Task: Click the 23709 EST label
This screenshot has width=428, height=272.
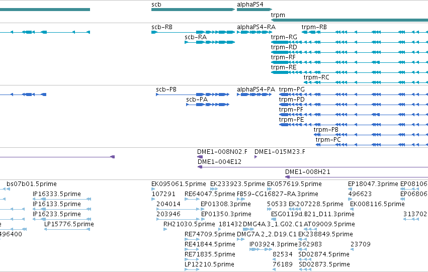Action: tap(361, 244)
